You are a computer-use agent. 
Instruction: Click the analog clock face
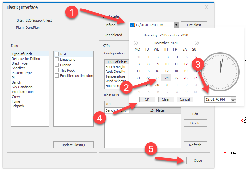[220, 72]
